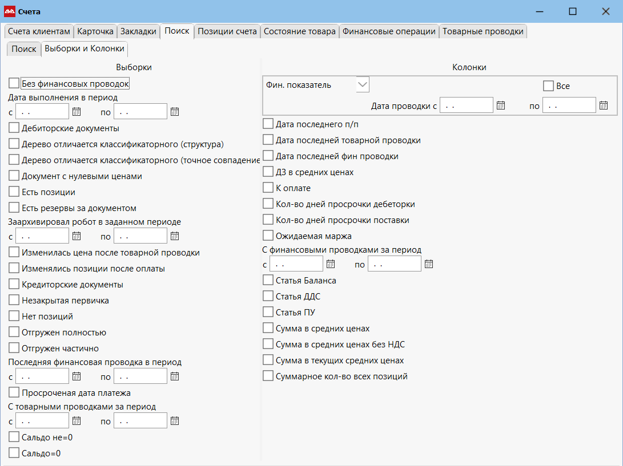Open the 'Финансовые операции' tab
623x466 pixels.
pyautogui.click(x=389, y=32)
